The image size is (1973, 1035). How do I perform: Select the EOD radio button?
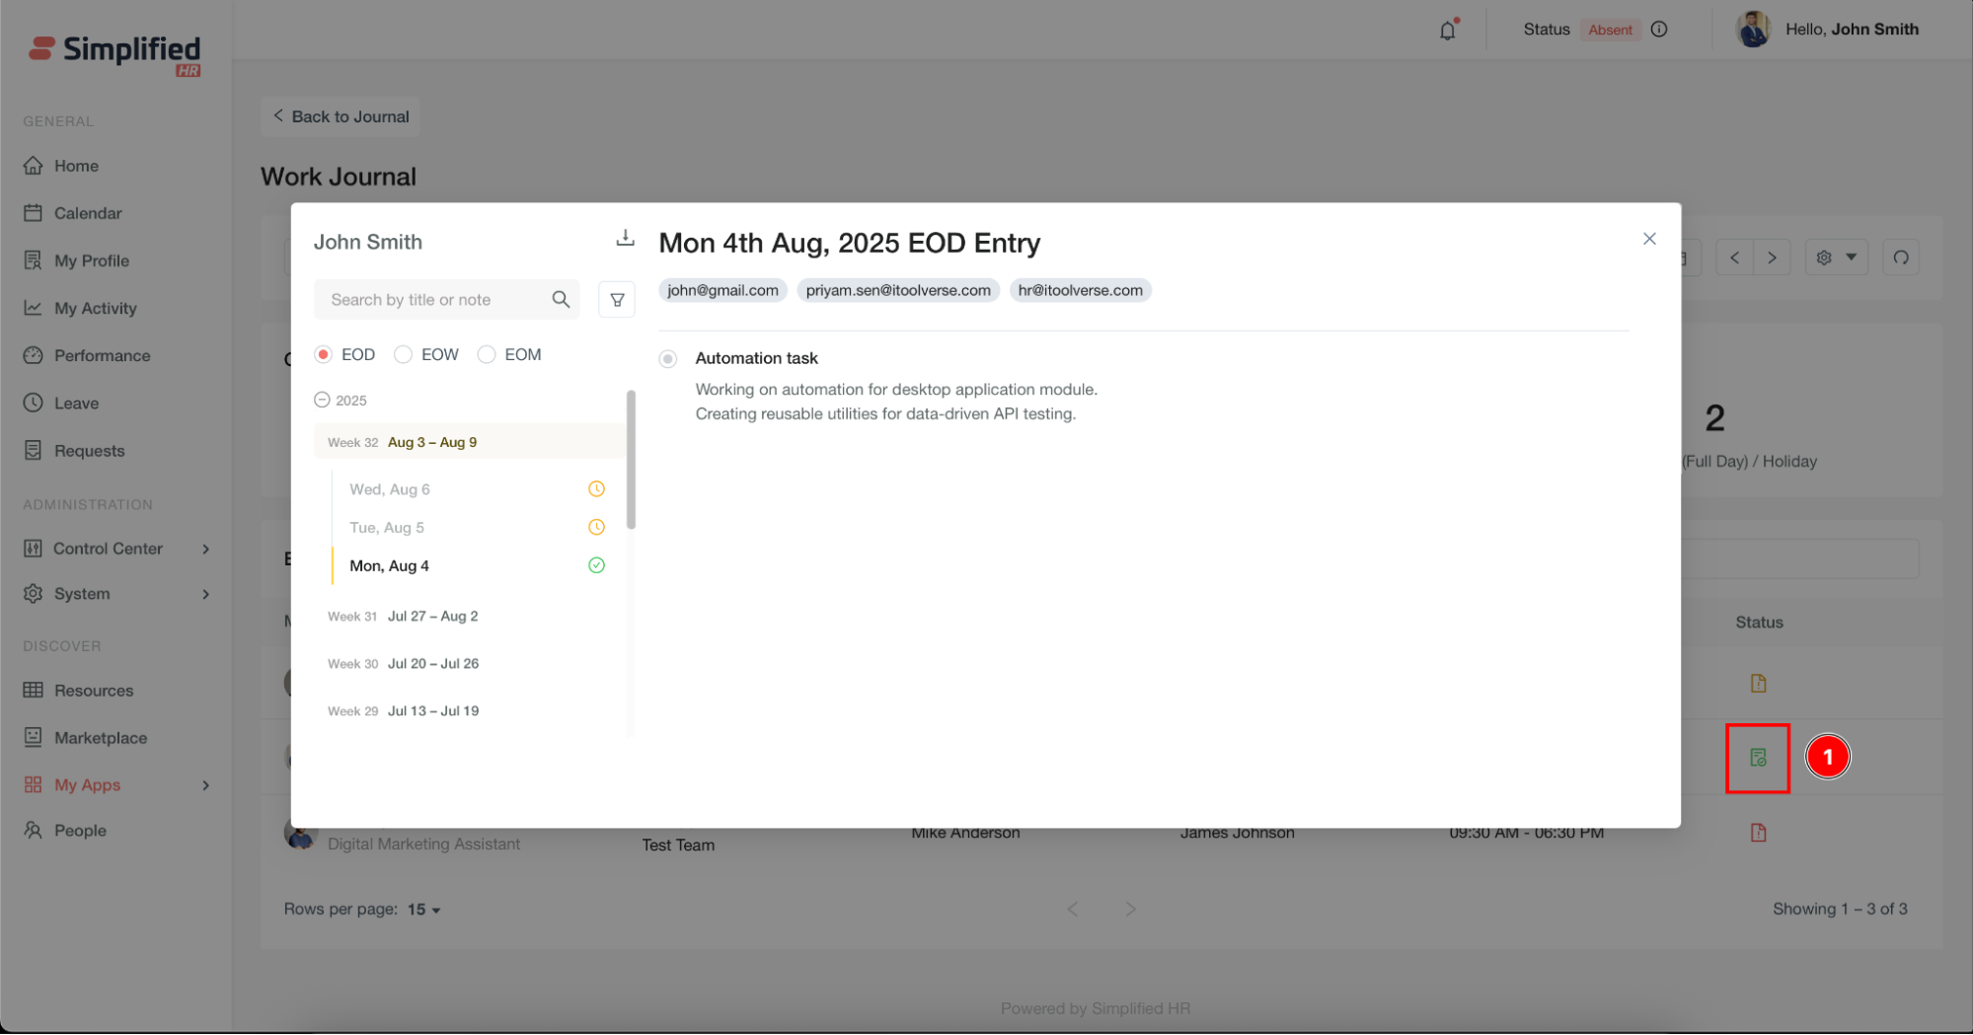coord(324,354)
